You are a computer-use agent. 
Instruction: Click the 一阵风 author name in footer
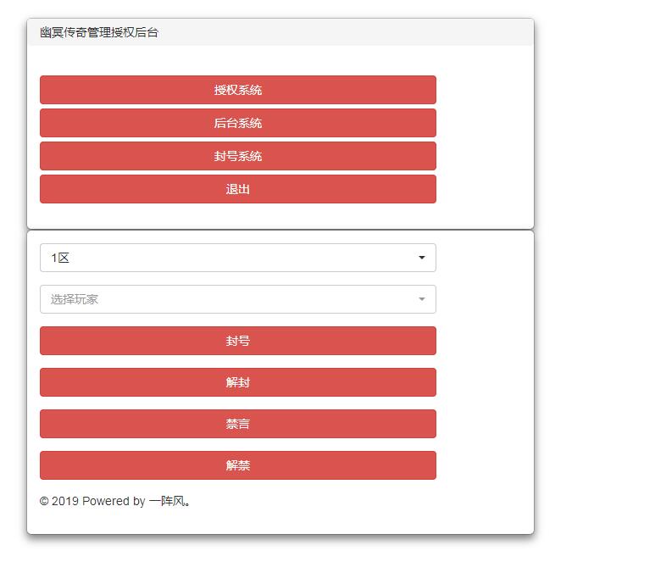(x=169, y=501)
